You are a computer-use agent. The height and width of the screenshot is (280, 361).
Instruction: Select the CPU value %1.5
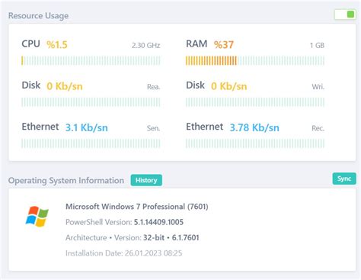(x=57, y=45)
